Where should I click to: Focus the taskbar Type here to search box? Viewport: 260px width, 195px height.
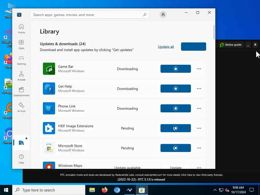click(x=49, y=190)
